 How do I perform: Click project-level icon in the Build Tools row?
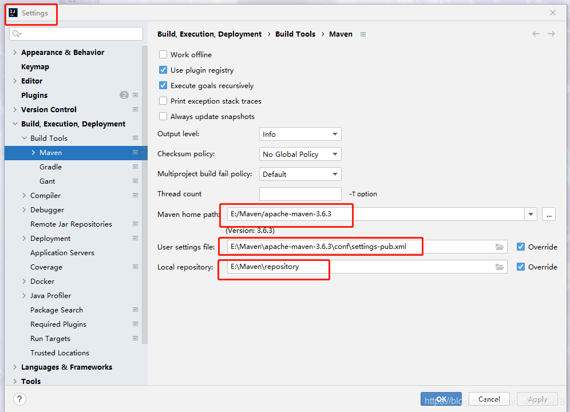pyautogui.click(x=135, y=138)
